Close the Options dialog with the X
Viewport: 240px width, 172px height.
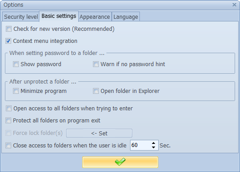coord(234,5)
